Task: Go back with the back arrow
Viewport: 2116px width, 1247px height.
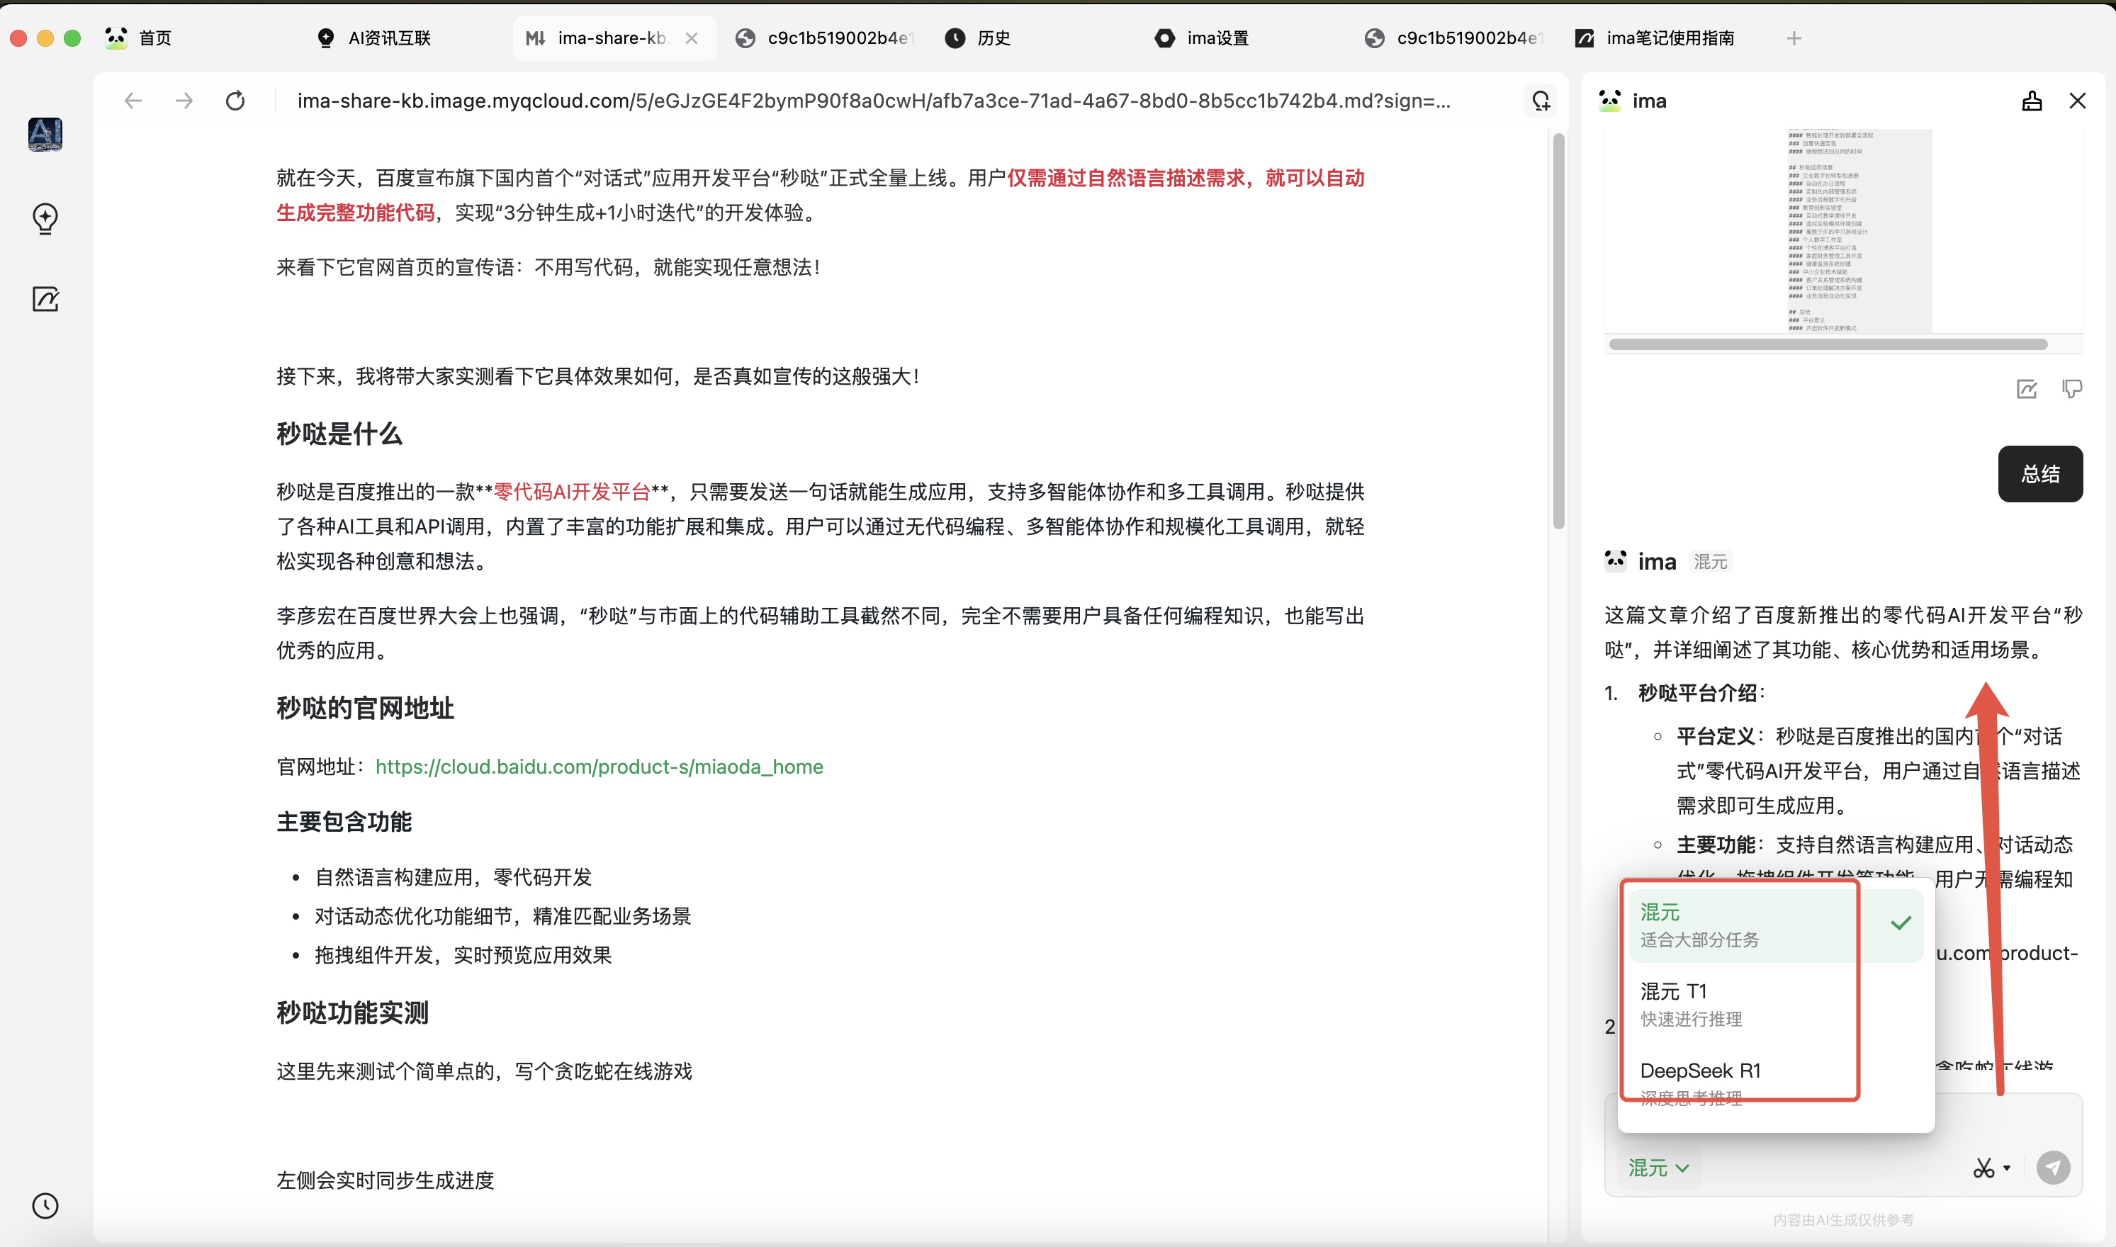Action: [133, 101]
